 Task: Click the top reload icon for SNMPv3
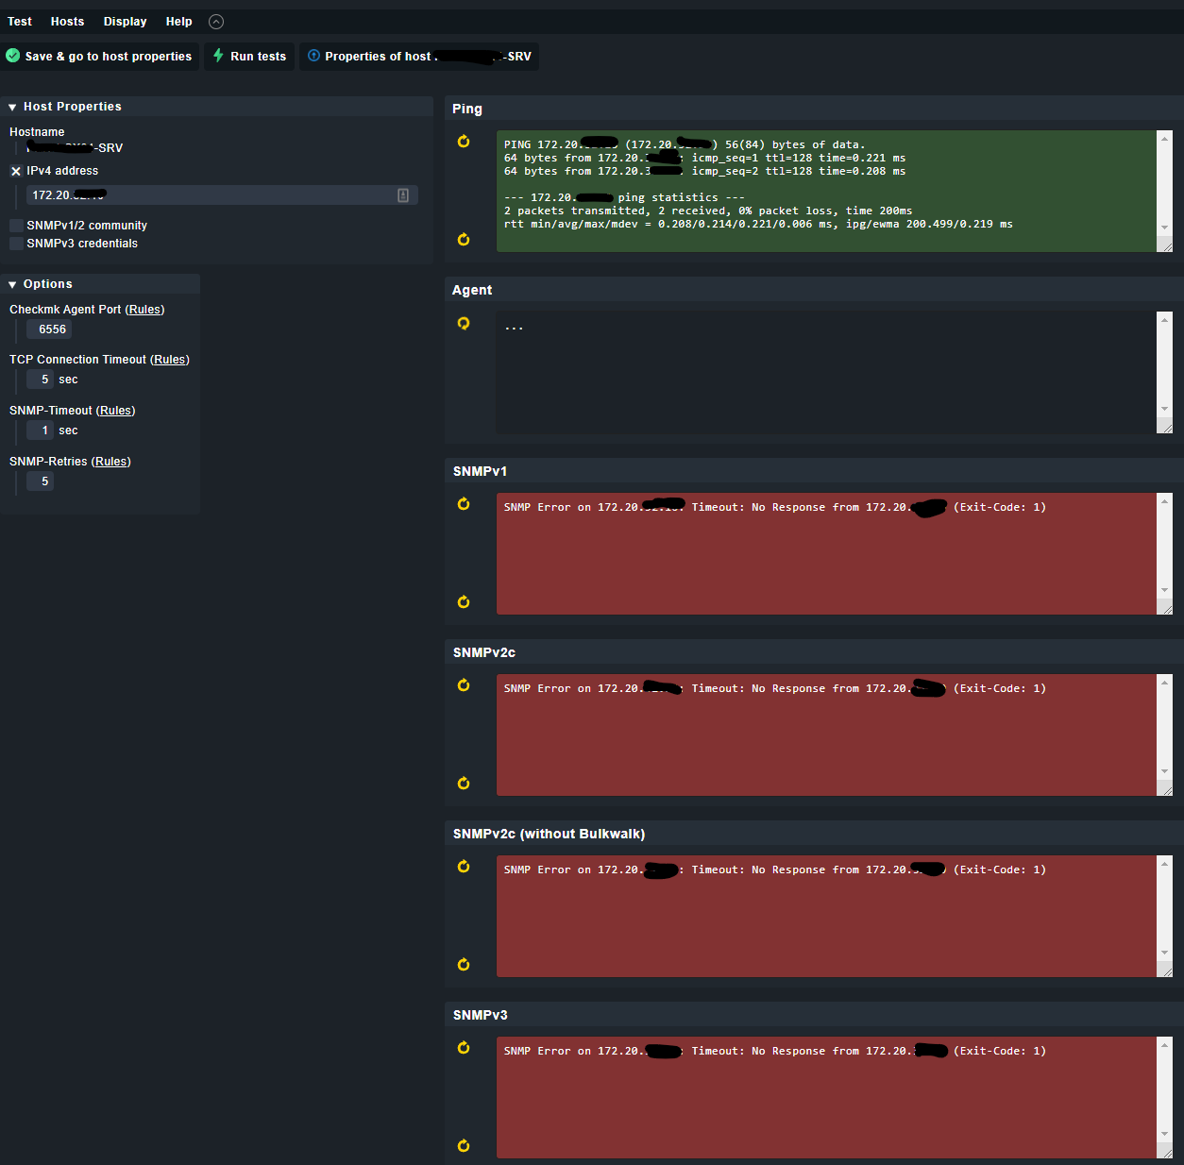(x=464, y=1048)
